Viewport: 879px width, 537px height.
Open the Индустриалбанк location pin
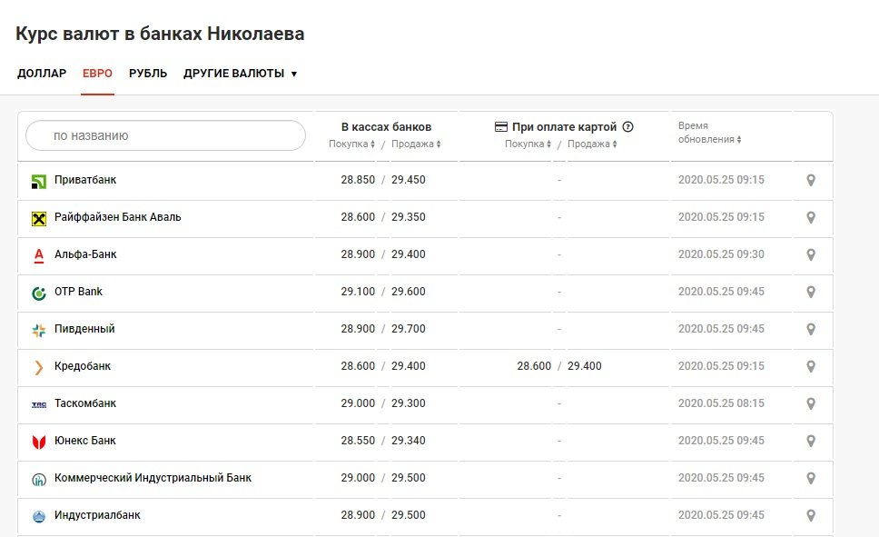pyautogui.click(x=811, y=516)
